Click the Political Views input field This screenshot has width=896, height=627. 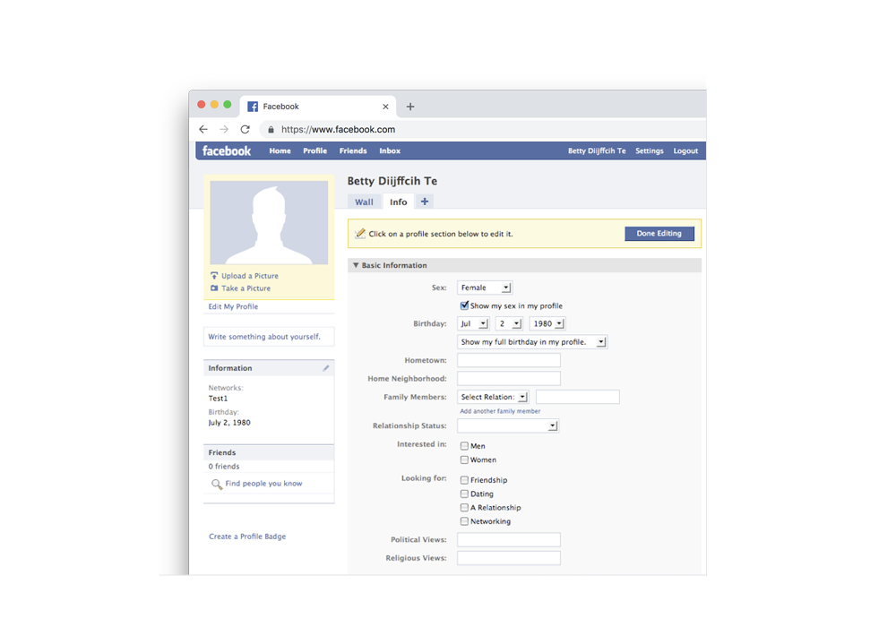pyautogui.click(x=509, y=539)
